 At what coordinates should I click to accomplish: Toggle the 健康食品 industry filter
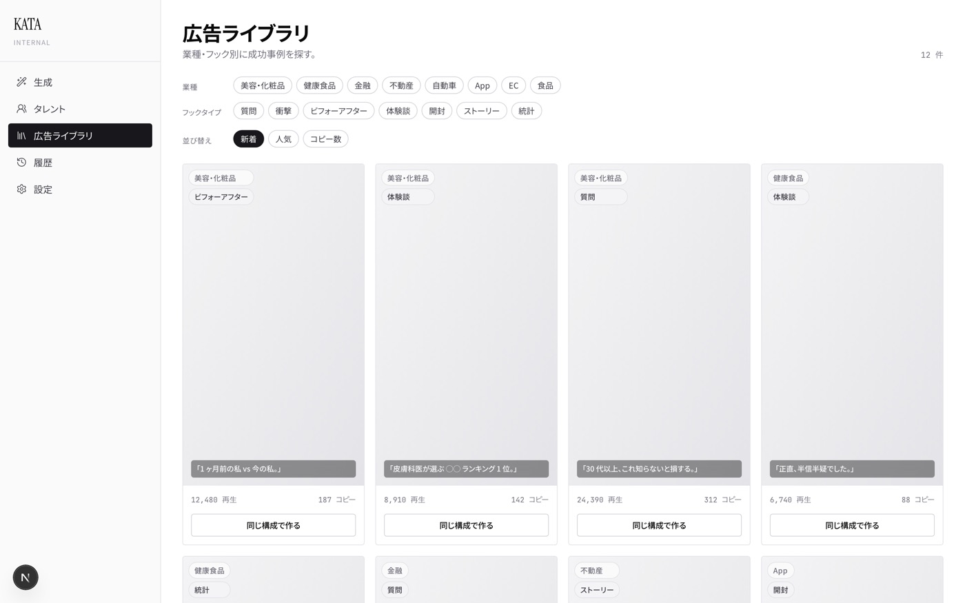(320, 85)
